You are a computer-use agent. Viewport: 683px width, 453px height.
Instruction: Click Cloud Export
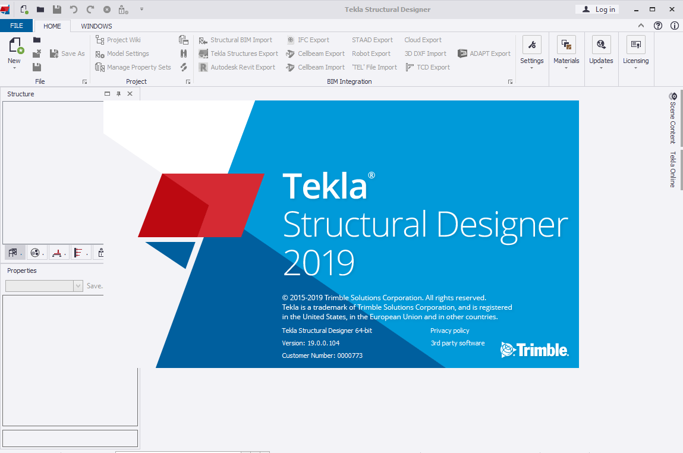423,40
